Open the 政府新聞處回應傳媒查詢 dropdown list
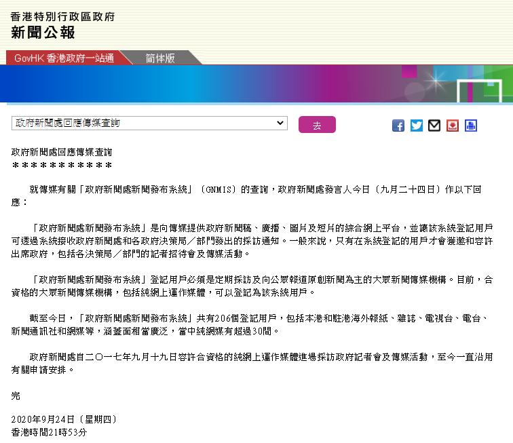 click(x=149, y=123)
